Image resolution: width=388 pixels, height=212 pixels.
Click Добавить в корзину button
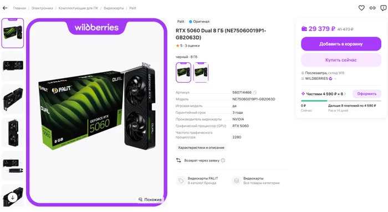(x=341, y=44)
